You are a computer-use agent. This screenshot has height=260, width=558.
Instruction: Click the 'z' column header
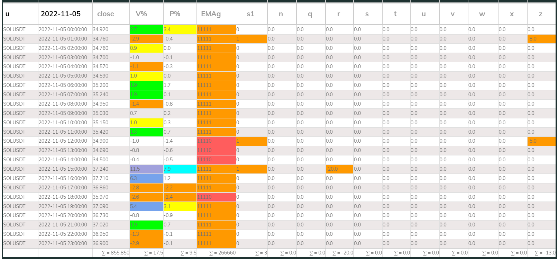pyautogui.click(x=540, y=14)
